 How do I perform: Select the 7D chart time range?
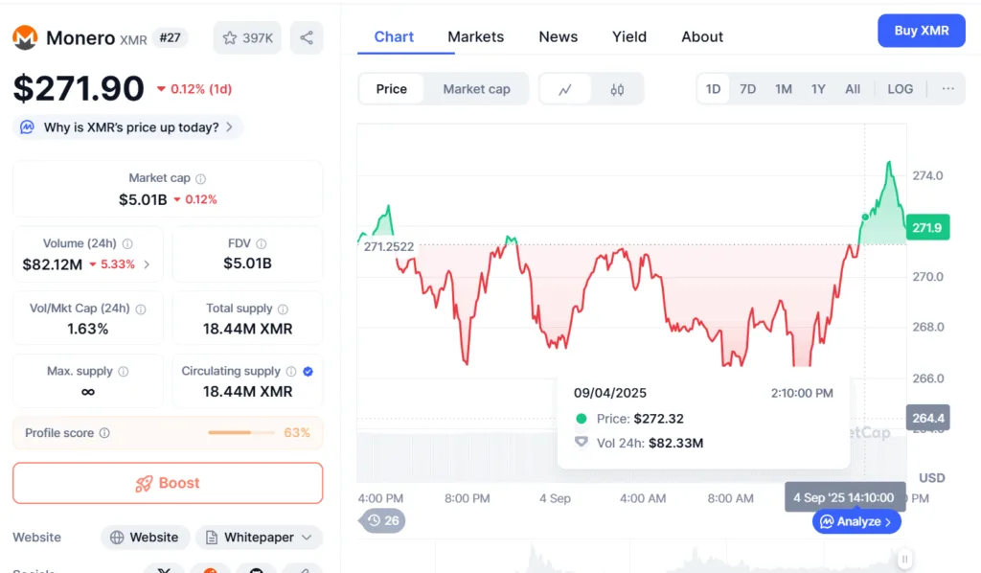(x=747, y=89)
